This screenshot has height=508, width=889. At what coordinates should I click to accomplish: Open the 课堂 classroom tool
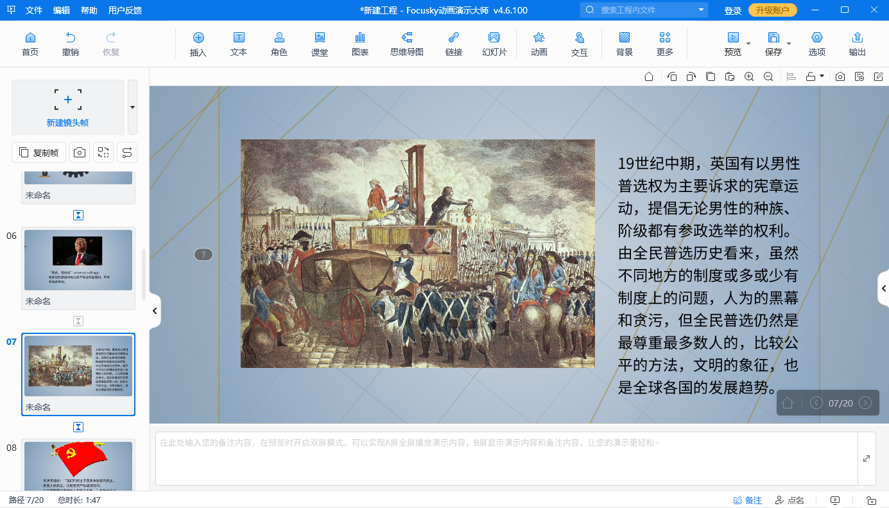click(320, 44)
